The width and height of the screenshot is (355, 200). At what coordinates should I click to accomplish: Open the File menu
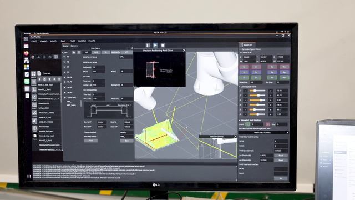(x=34, y=41)
